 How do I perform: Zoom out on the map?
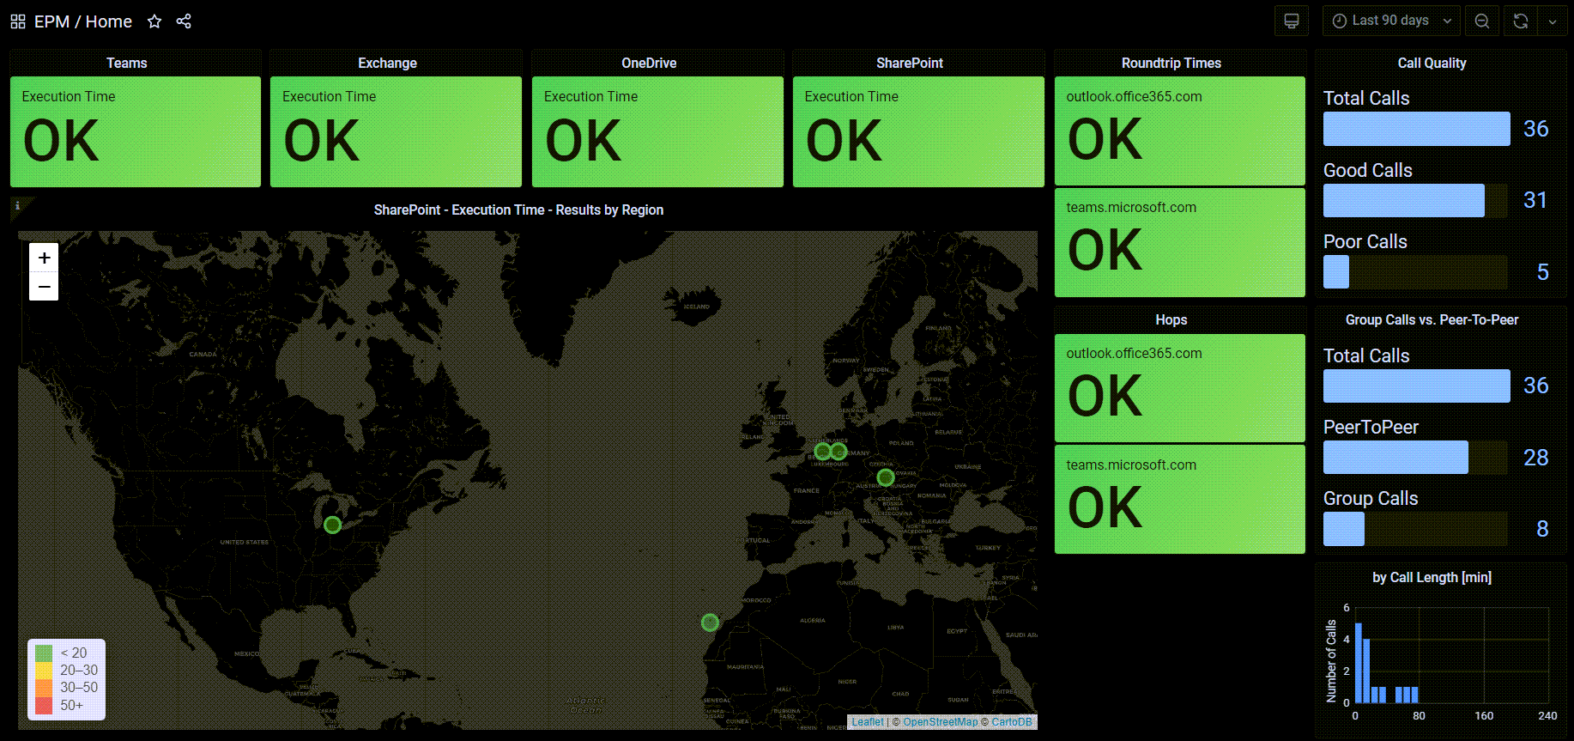pos(44,286)
